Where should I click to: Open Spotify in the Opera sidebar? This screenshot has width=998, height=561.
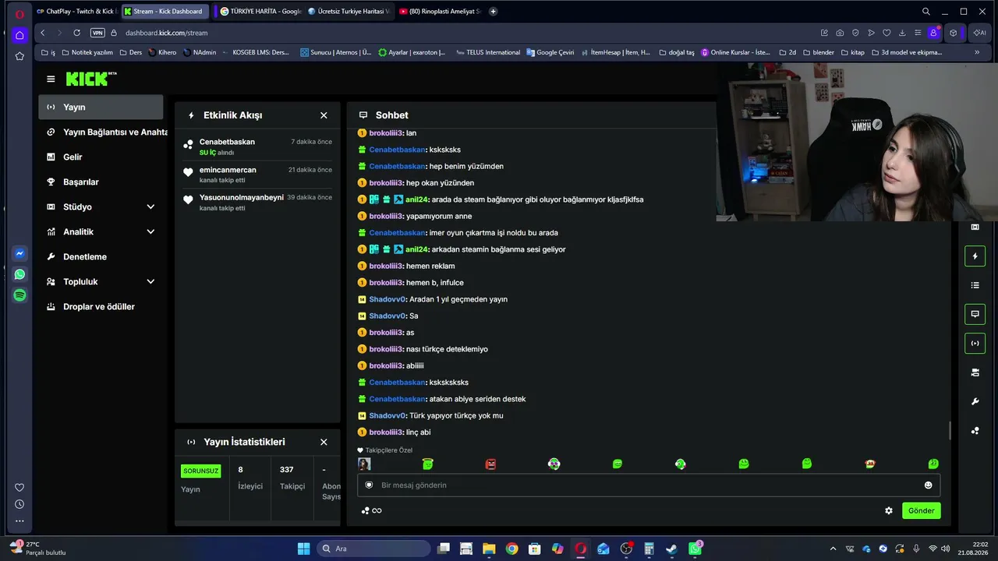19,295
